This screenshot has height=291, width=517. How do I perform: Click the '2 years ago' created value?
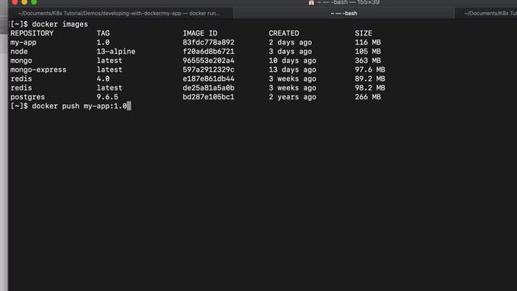(292, 97)
